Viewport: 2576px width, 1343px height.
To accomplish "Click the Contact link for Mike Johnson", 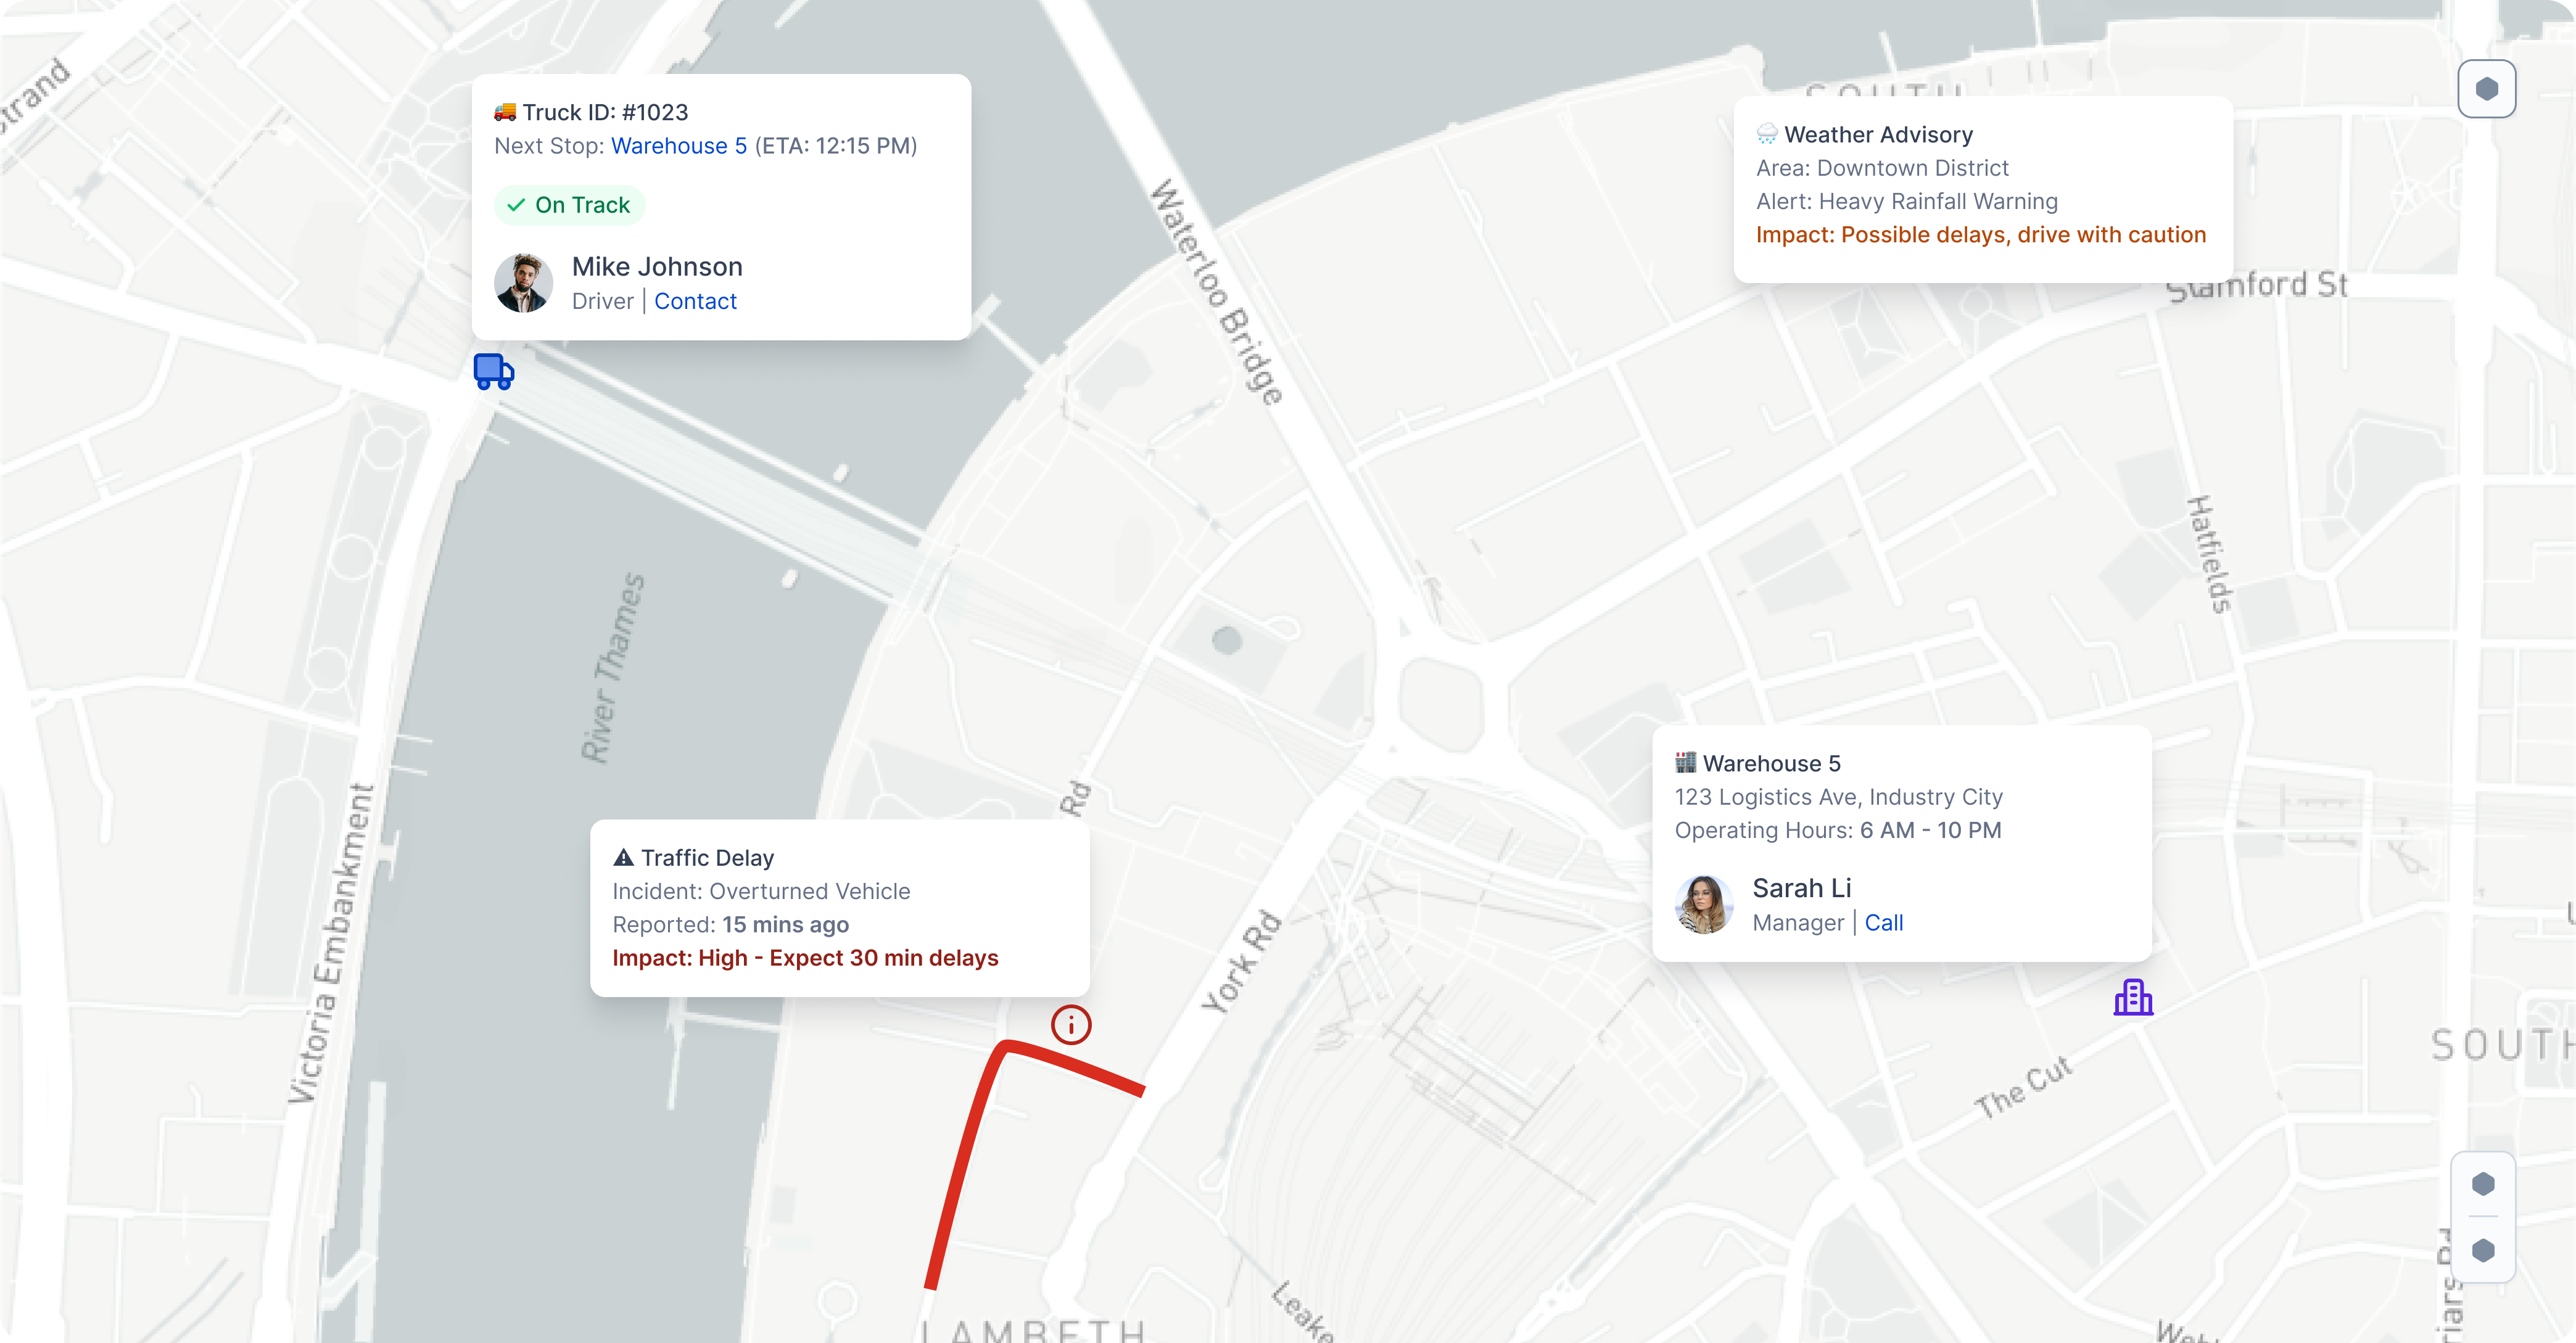I will tap(695, 301).
